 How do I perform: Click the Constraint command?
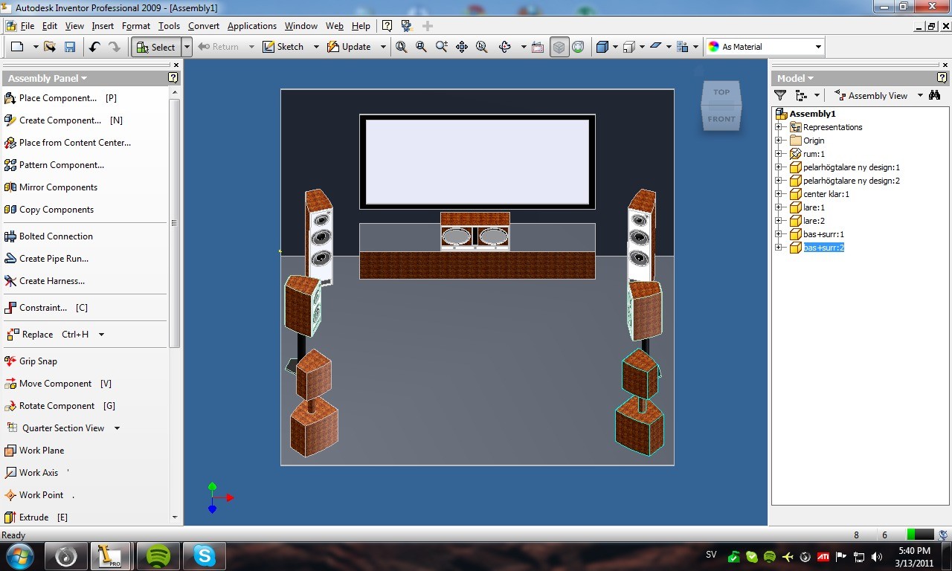[x=46, y=308]
